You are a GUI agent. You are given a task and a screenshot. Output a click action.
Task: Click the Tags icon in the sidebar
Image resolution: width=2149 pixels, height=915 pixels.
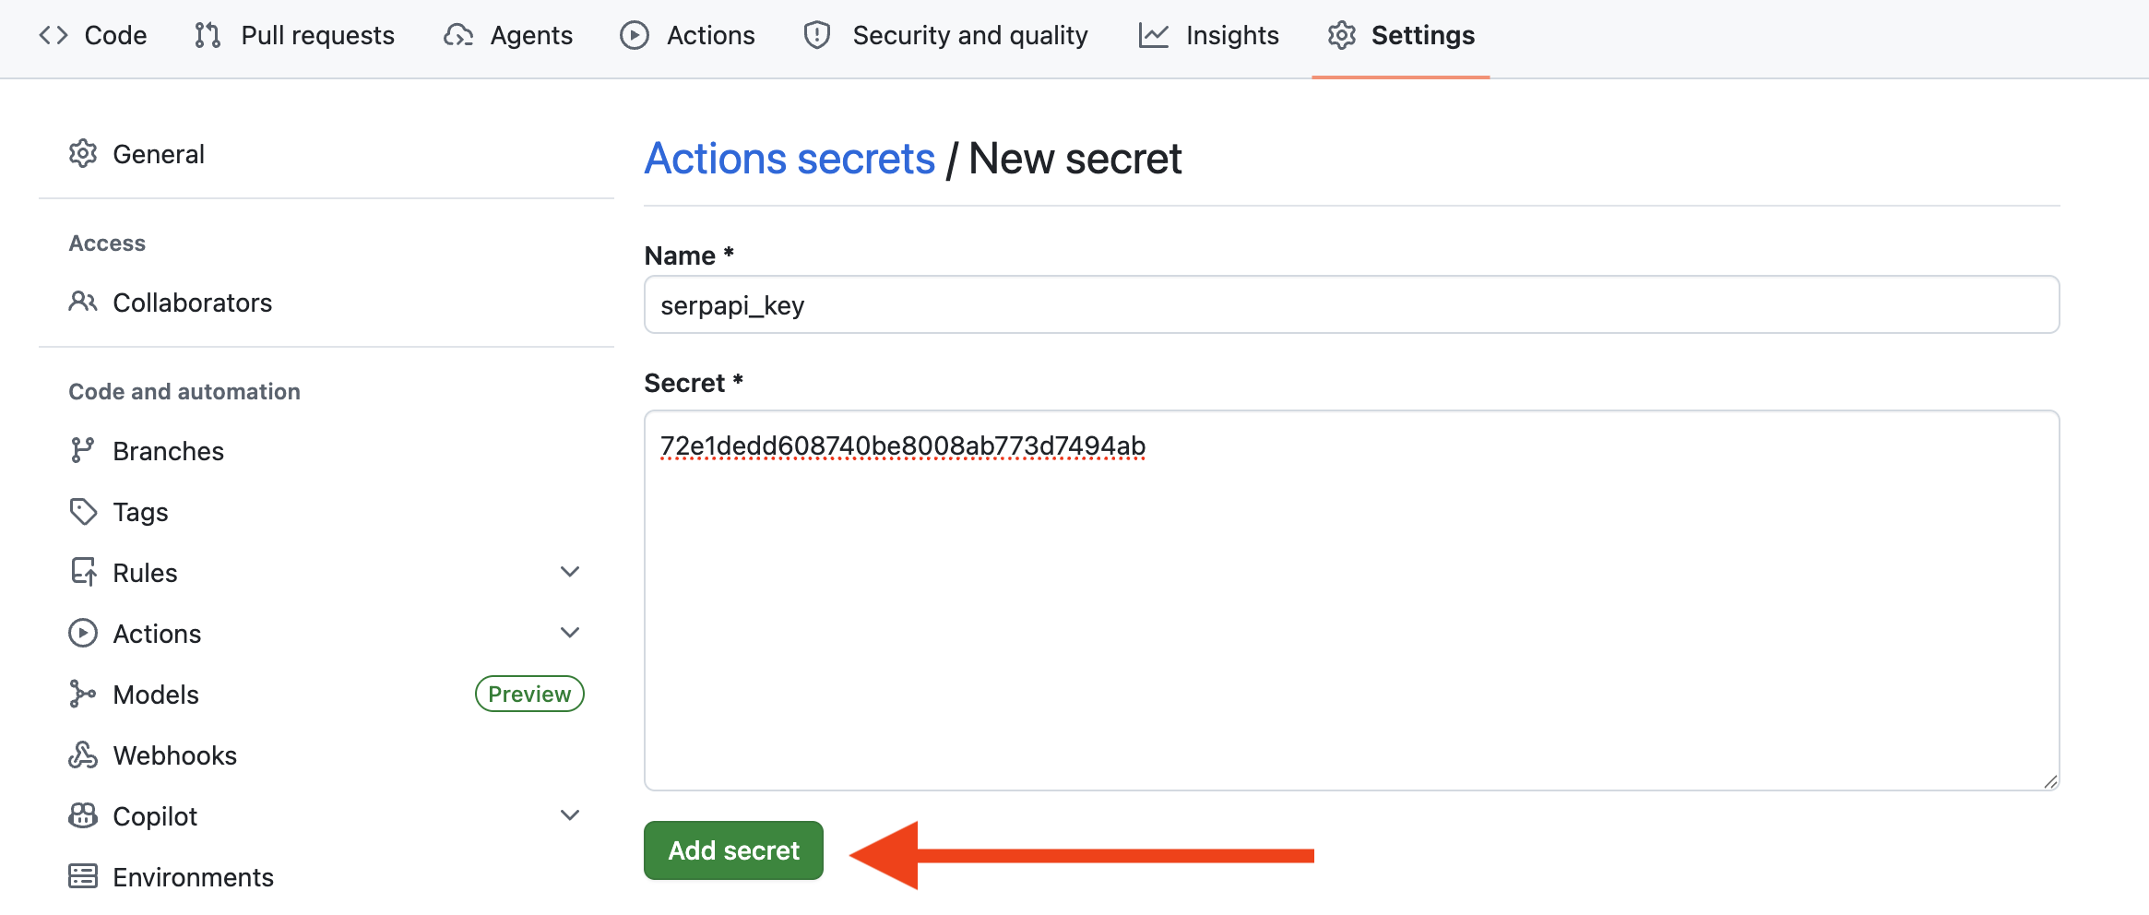pyautogui.click(x=82, y=511)
